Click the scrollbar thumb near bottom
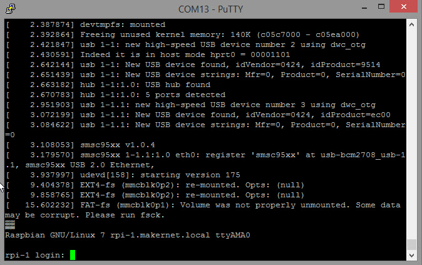Viewport: 422px width, 265px height. click(411, 244)
